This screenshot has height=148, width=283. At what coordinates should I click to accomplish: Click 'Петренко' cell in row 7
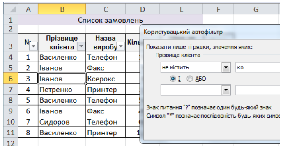click(62, 89)
